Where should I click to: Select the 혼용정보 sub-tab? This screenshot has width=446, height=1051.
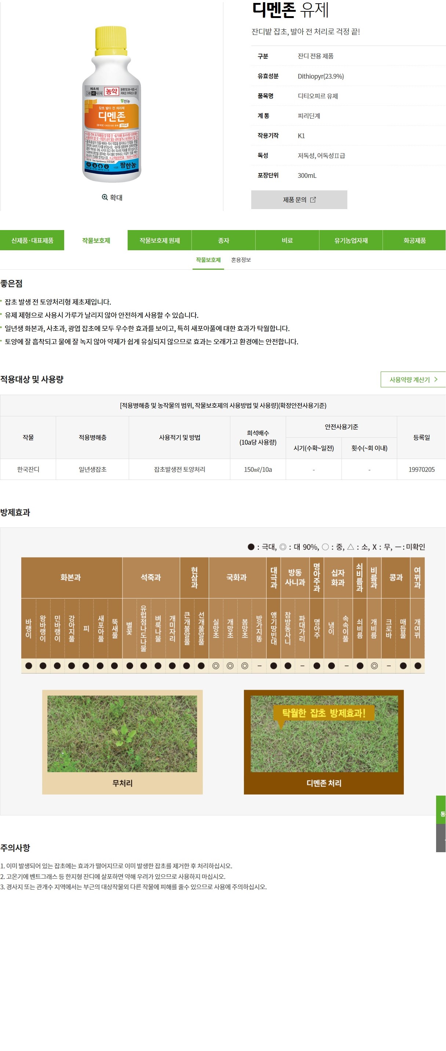(x=241, y=260)
